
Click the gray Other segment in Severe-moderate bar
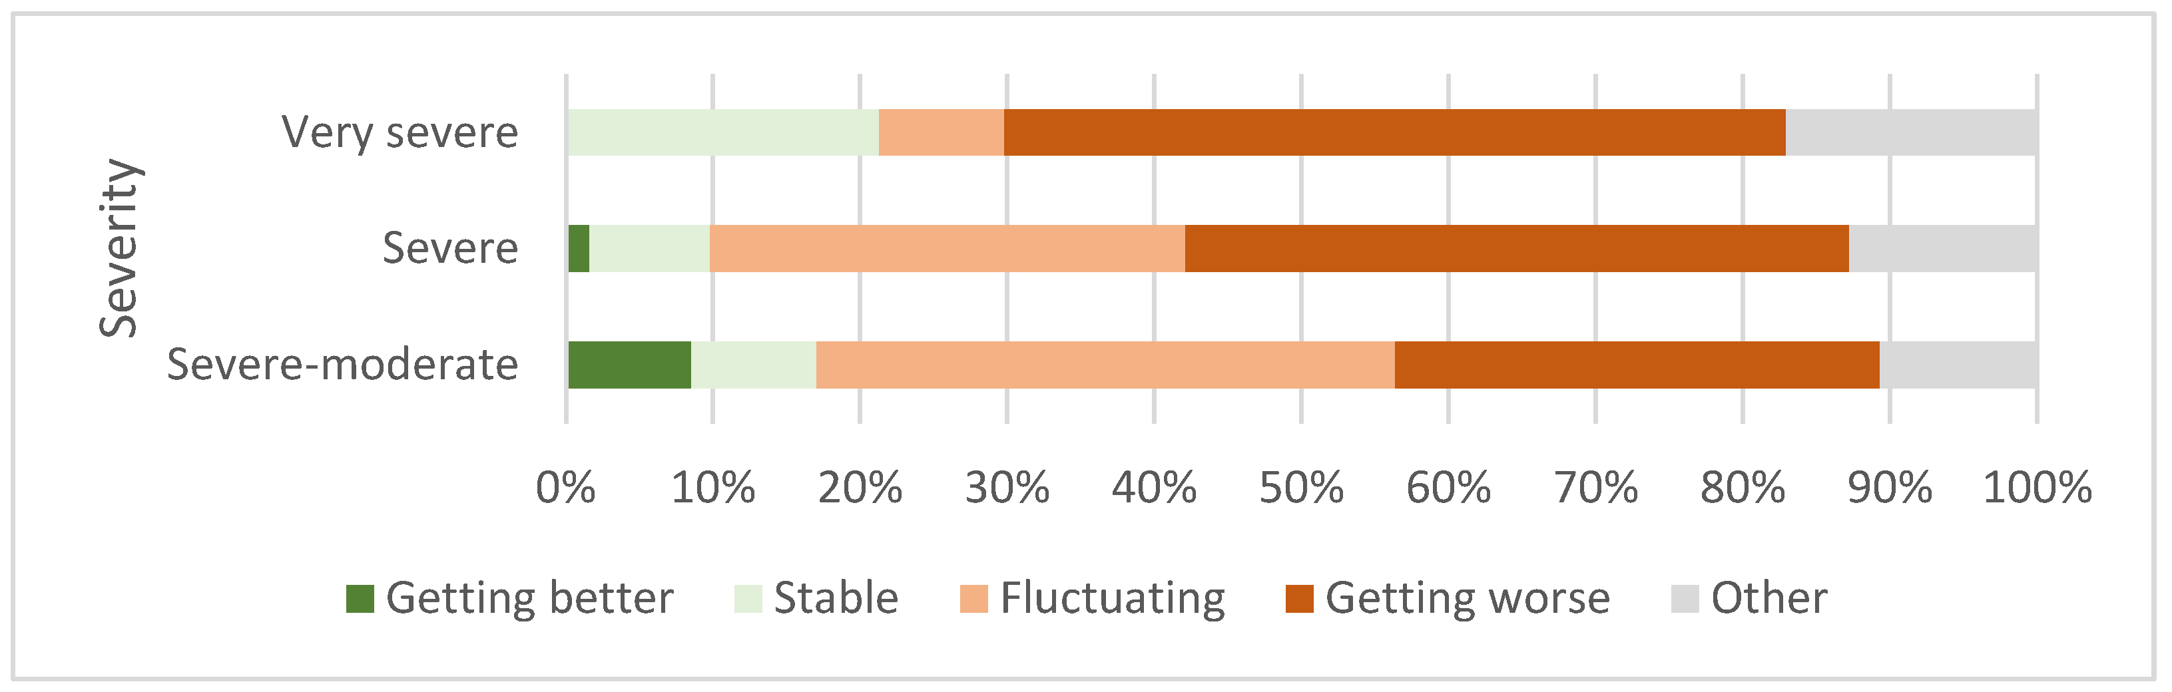pos(1958,365)
